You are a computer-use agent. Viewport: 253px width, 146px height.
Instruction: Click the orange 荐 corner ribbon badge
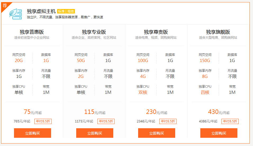pos(4,5)
